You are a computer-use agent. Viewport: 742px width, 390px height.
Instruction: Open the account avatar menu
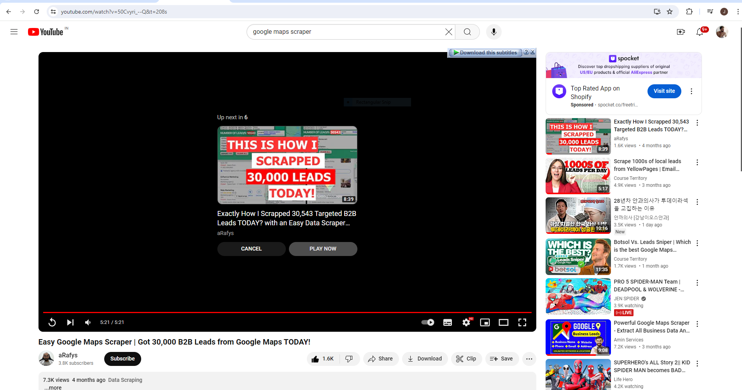pyautogui.click(x=722, y=32)
